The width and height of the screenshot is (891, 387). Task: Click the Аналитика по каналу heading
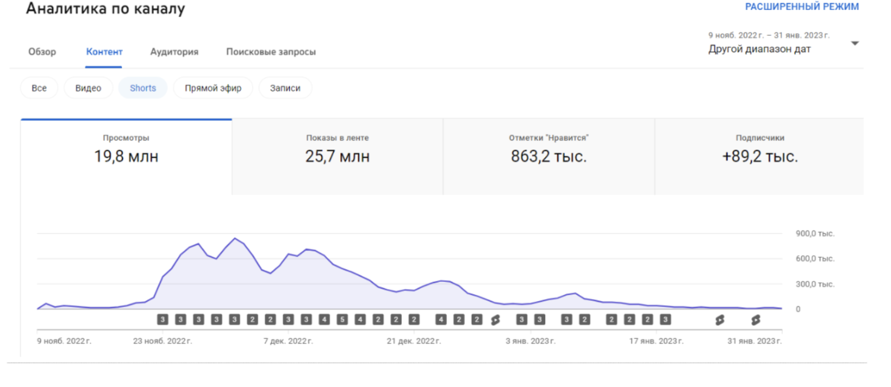(105, 8)
